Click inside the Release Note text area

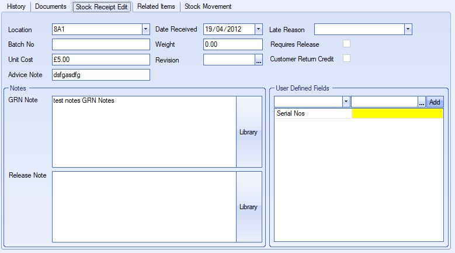click(144, 207)
